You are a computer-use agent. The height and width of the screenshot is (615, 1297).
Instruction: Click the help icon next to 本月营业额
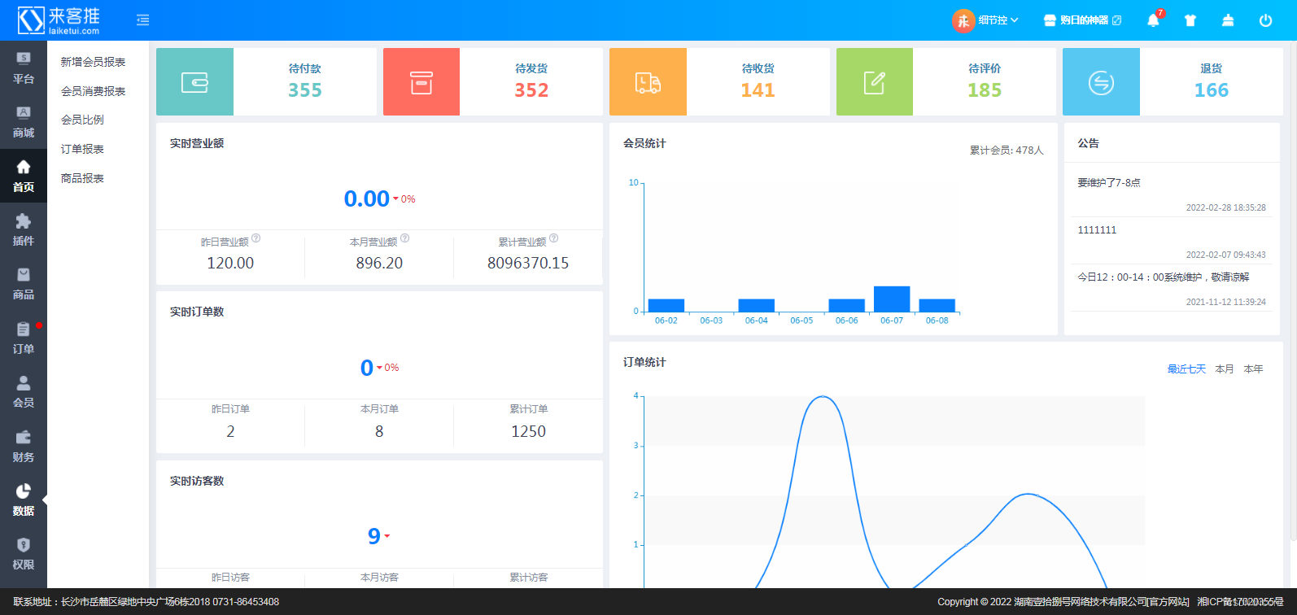pos(405,238)
